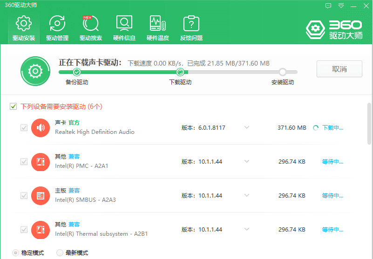Open the 驱动安装 gear icon tab

tap(24, 23)
